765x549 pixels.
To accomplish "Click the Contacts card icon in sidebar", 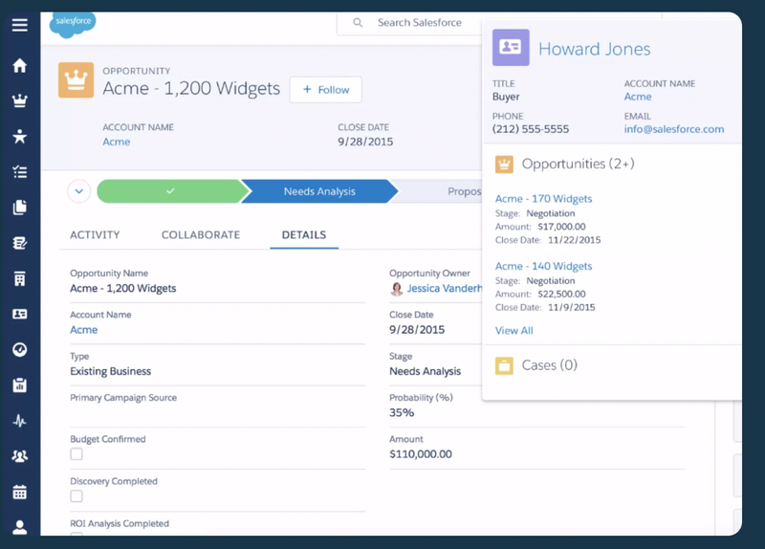I will pos(19,314).
